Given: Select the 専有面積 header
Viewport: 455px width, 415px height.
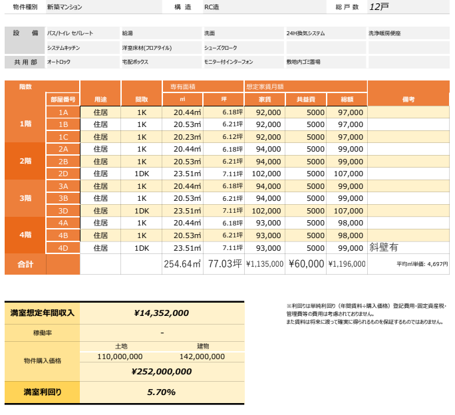Looking at the screenshot, I should point(203,86).
